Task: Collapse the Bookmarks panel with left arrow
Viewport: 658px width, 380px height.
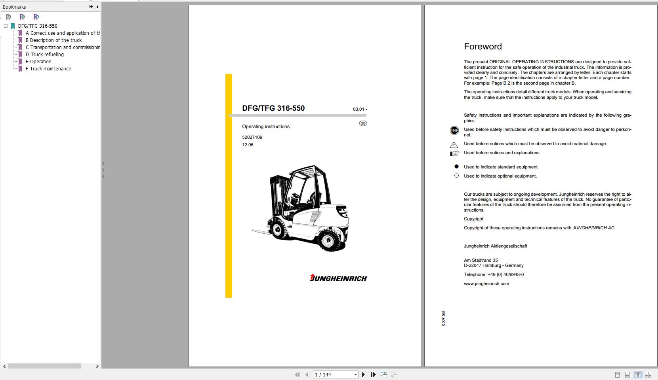Action: tap(97, 7)
